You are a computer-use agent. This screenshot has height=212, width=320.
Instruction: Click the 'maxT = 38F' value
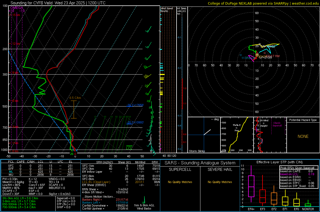click(36, 188)
